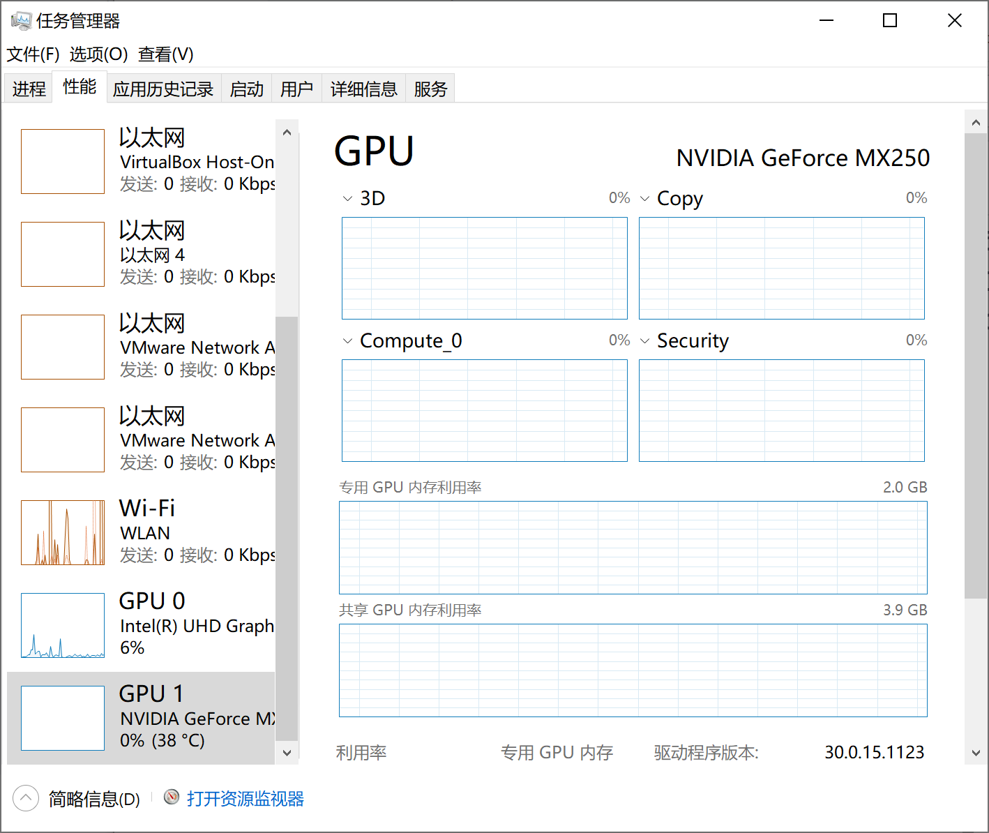This screenshot has height=833, width=989.
Task: Maximize the Task Manager window
Action: click(890, 20)
